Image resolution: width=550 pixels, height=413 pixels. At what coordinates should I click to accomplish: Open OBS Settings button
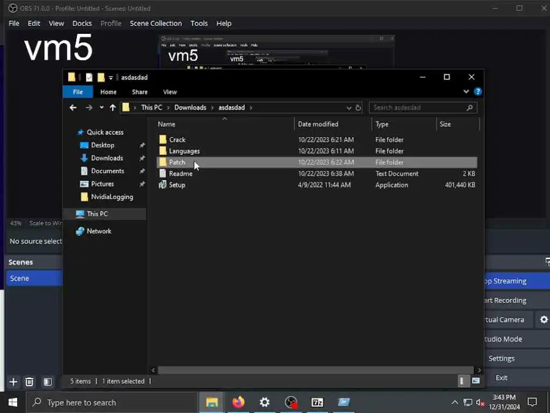click(x=517, y=358)
